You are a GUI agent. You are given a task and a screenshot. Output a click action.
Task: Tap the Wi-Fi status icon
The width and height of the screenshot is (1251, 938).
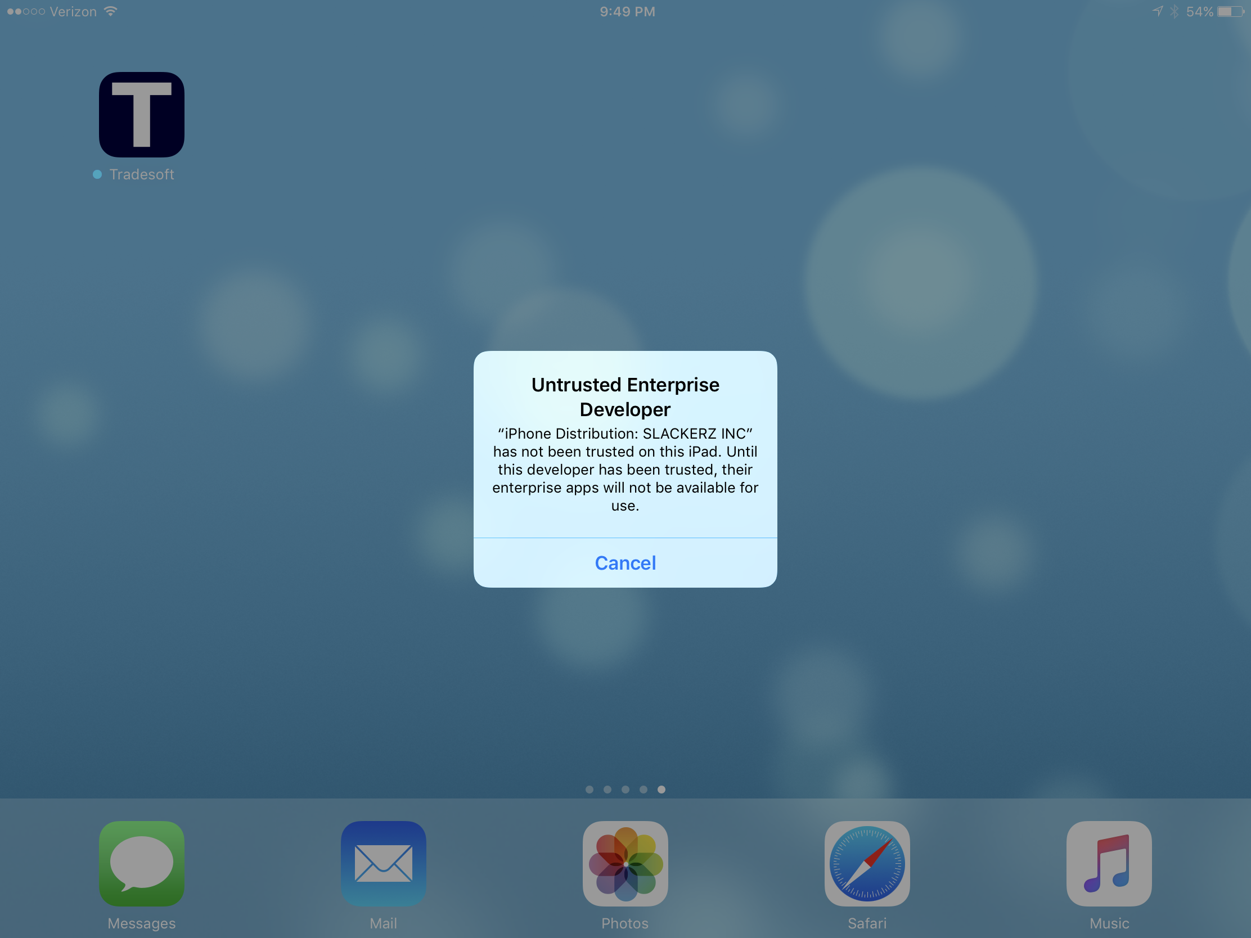[x=111, y=11]
